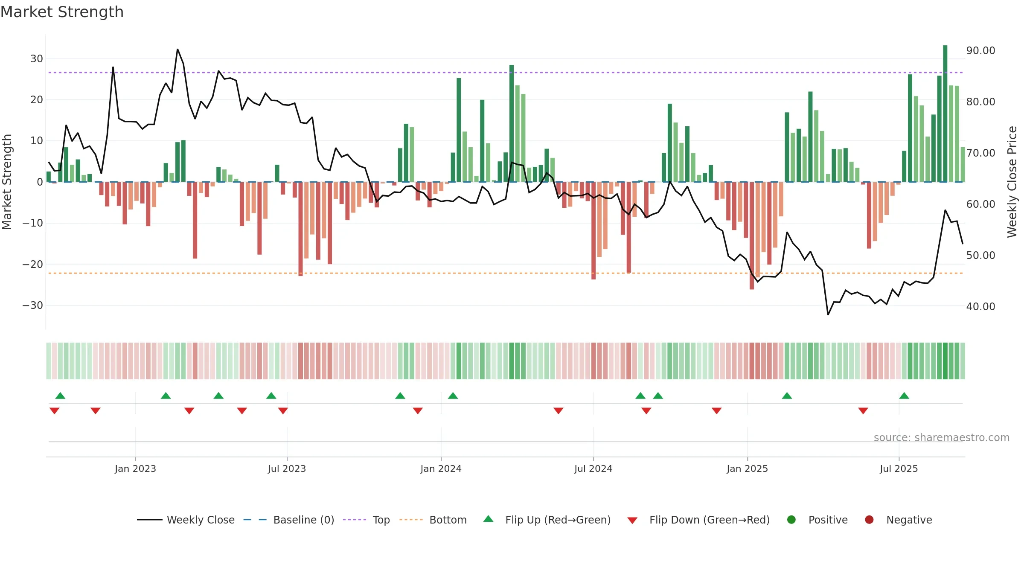
Task: Click the tallest green bar above 30
Action: point(945,113)
